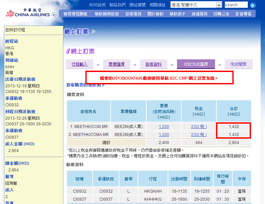Click the China Airlines logo
Viewport: 265px width, 204px height.
click(x=31, y=13)
